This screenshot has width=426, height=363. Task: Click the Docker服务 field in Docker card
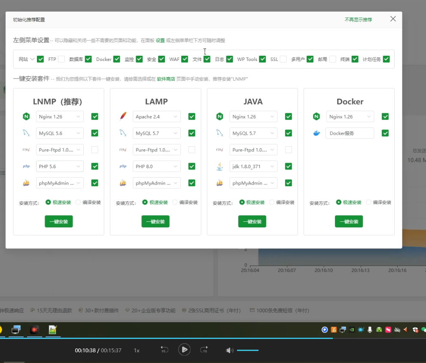click(x=350, y=133)
